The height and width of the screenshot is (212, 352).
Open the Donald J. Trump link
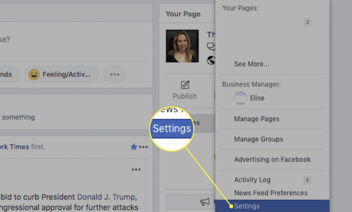coord(107,197)
